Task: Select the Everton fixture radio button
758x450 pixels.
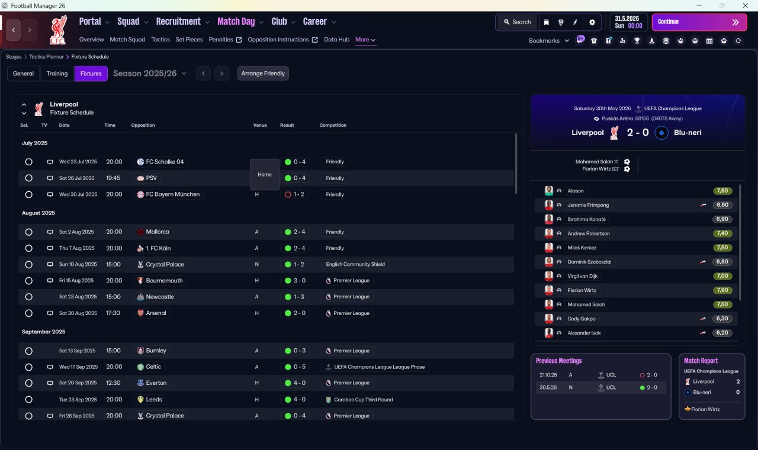Action: (28, 383)
